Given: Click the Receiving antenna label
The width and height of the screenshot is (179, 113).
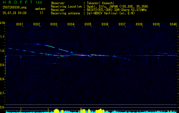Looking at the screenshot, I should [x=65, y=13].
